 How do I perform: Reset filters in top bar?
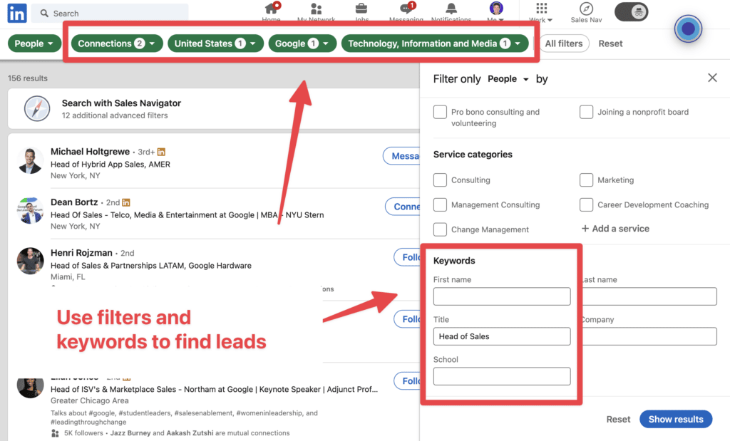click(x=610, y=43)
